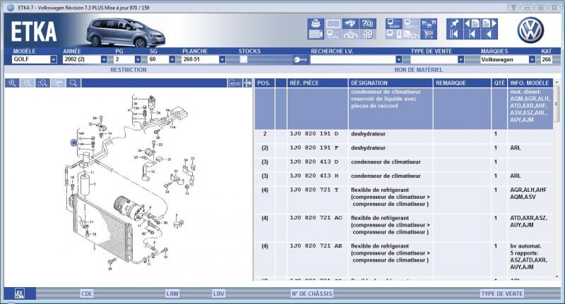Open the Planche dropdown showing 260-51
This screenshot has width=565, height=304.
point(203,59)
